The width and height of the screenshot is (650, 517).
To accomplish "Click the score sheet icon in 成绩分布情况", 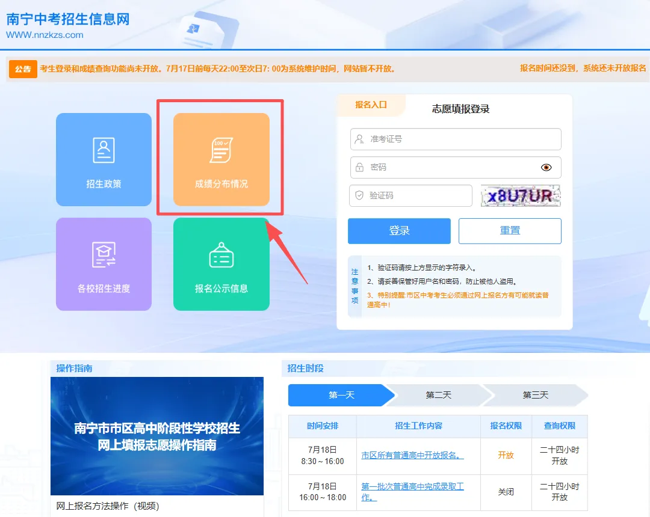I will [221, 150].
